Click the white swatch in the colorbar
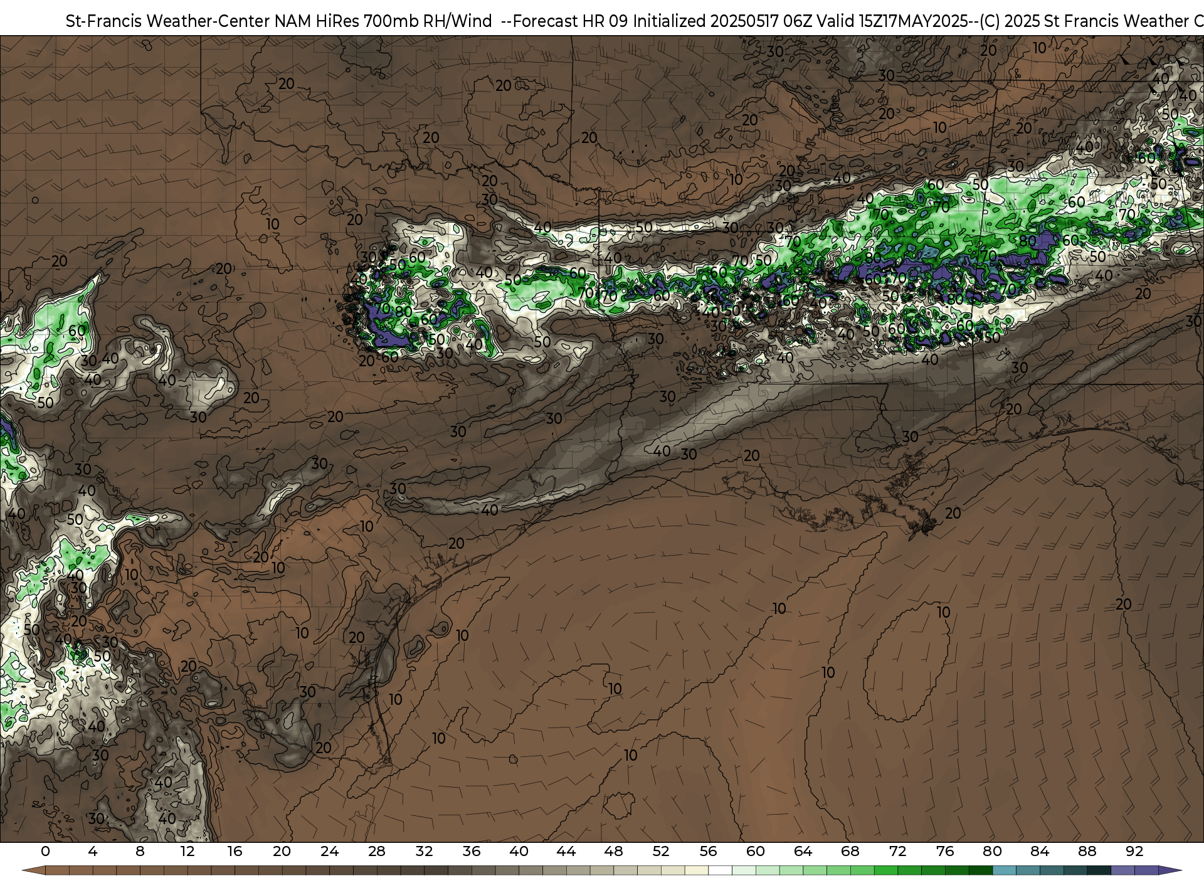The width and height of the screenshot is (1204, 878). [x=720, y=870]
